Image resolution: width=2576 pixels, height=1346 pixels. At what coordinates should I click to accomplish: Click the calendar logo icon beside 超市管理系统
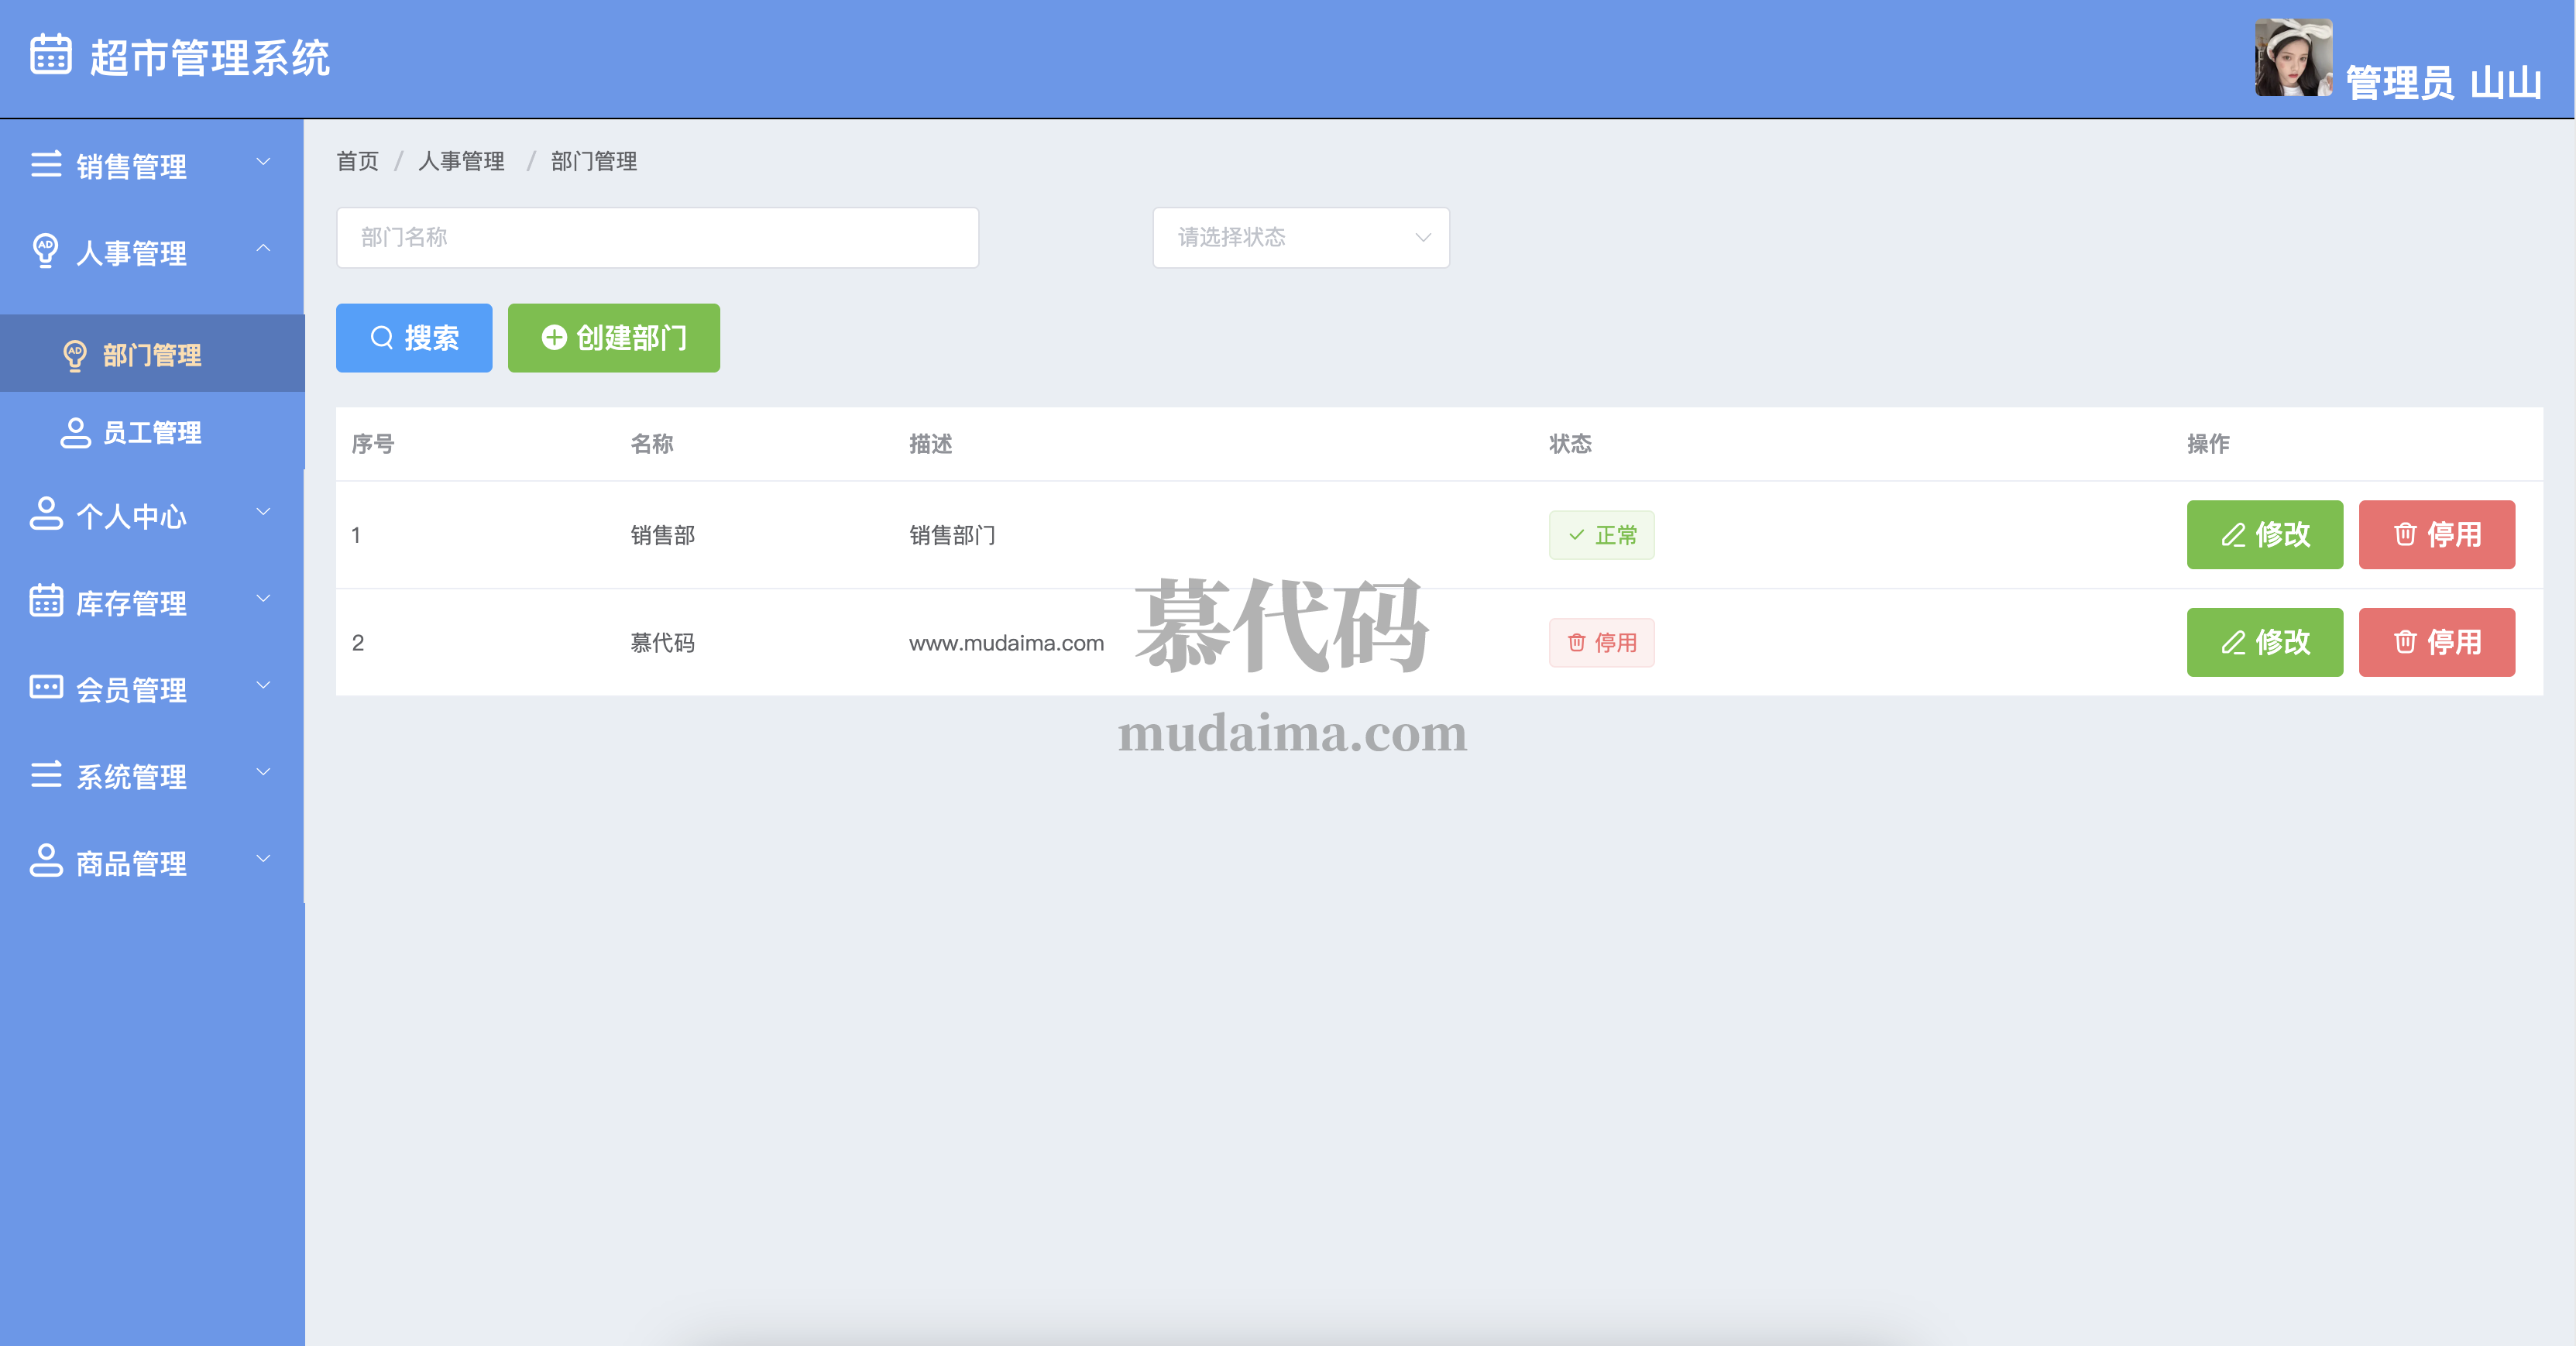50,54
